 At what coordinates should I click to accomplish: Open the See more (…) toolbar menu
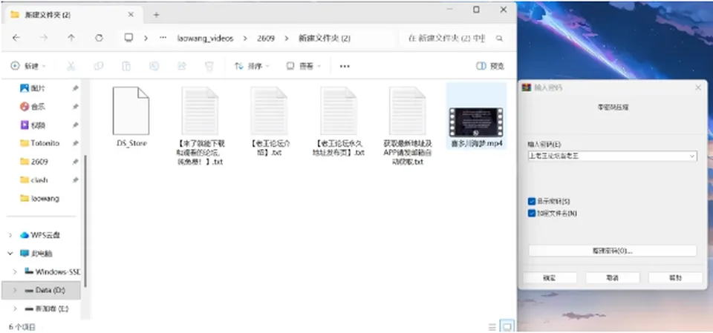[345, 66]
